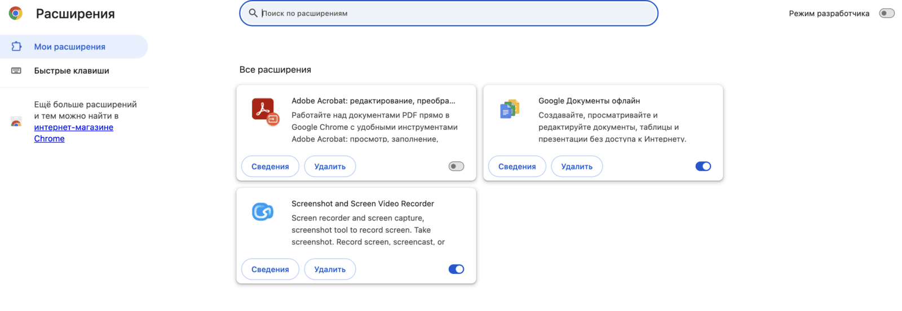Click the puzzle piece icon for Мои расширения
Screen dimensions: 902x311
[x=16, y=47]
